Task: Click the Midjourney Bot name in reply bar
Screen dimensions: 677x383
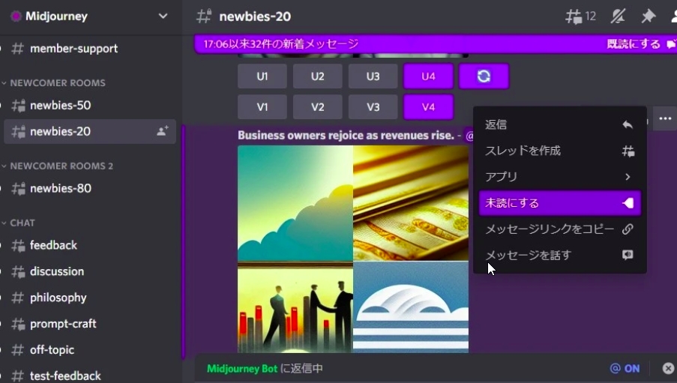Action: click(241, 368)
